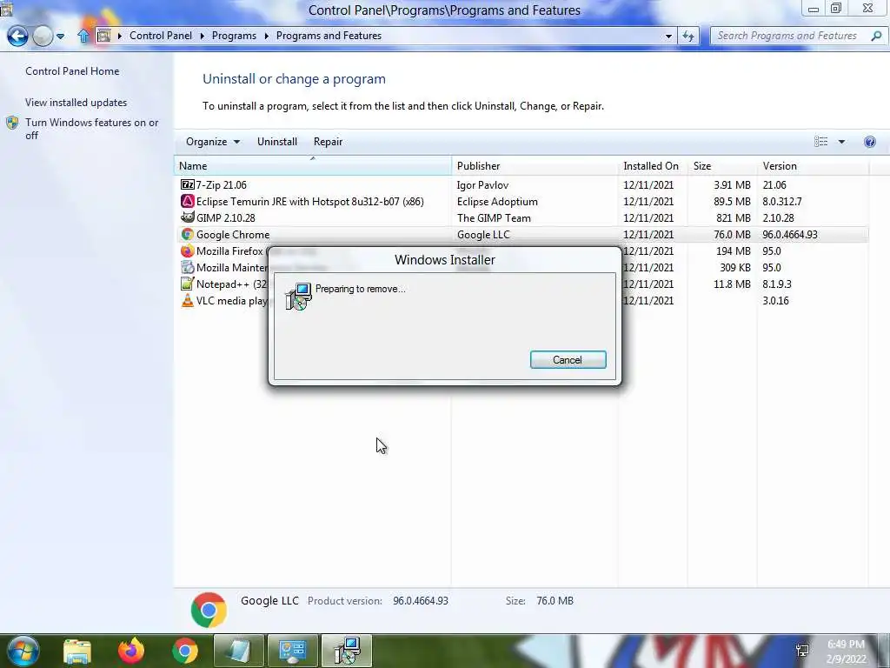Click the Google Chrome icon in program list
890x668 pixels.
(188, 234)
